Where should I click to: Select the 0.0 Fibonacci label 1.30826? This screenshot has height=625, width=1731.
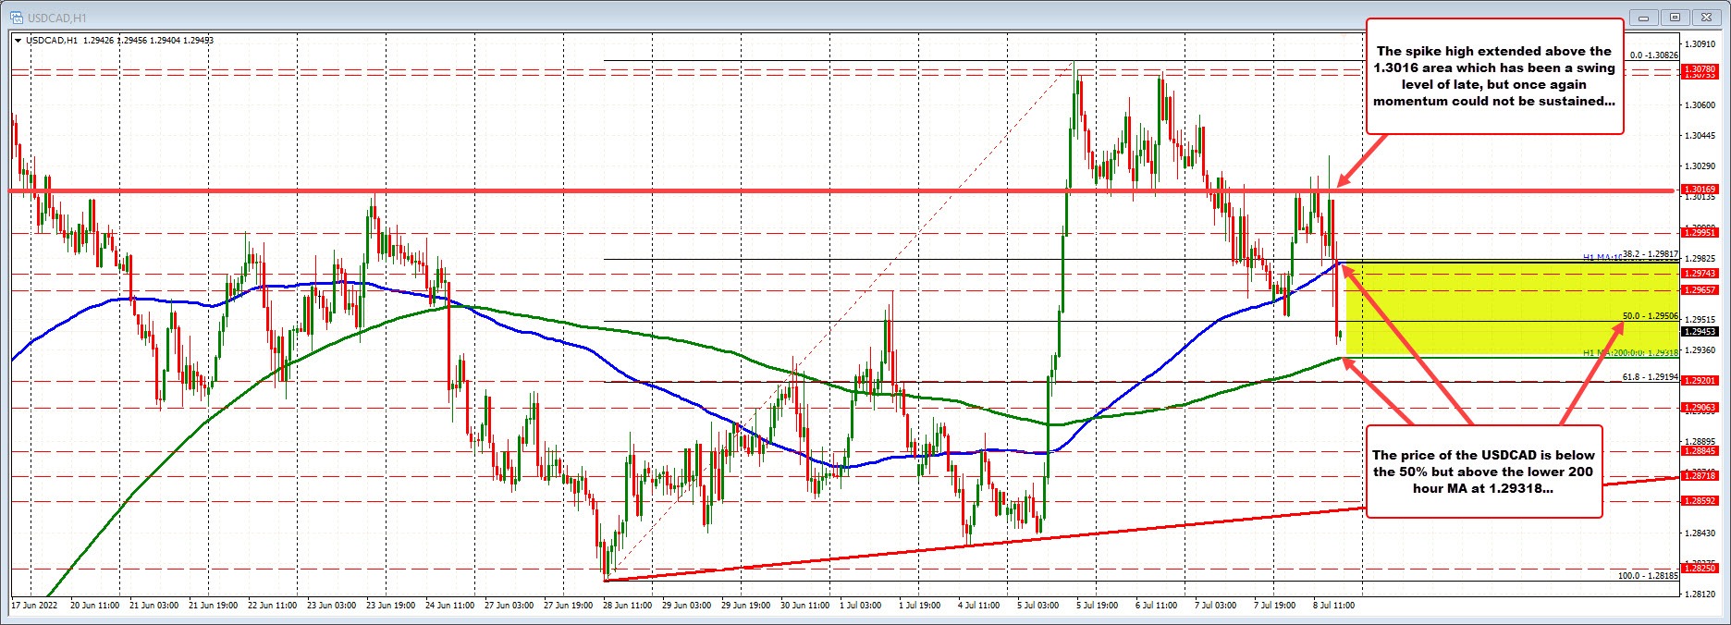pyautogui.click(x=1653, y=55)
